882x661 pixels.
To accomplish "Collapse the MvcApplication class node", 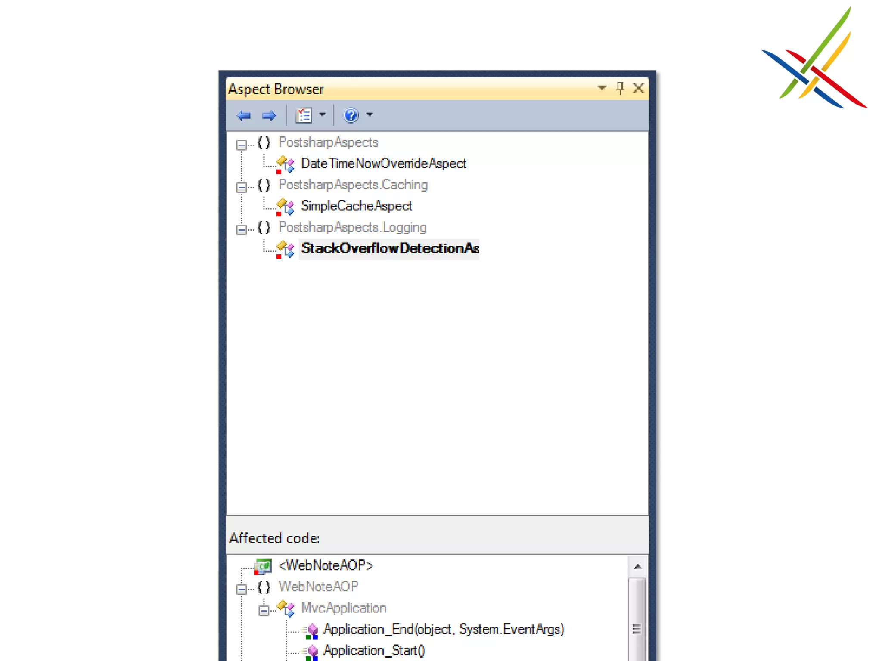I will 264,610.
